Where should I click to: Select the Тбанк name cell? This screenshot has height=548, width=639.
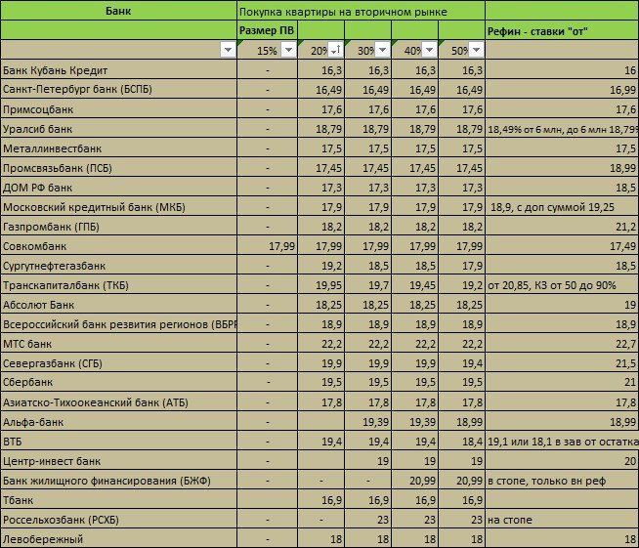click(118, 500)
